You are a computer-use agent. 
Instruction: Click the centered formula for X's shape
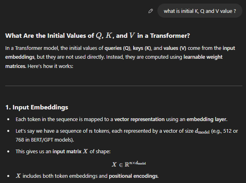click(129, 164)
